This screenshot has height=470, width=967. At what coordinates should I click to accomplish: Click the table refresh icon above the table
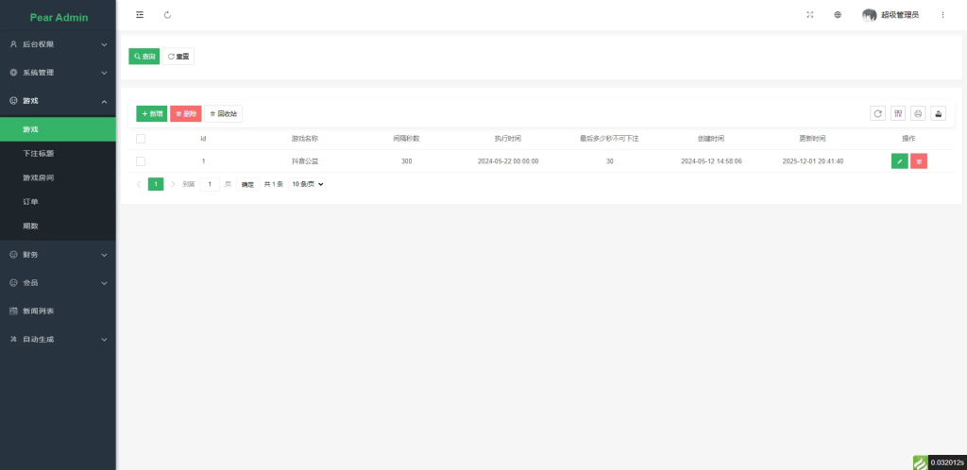coord(877,113)
